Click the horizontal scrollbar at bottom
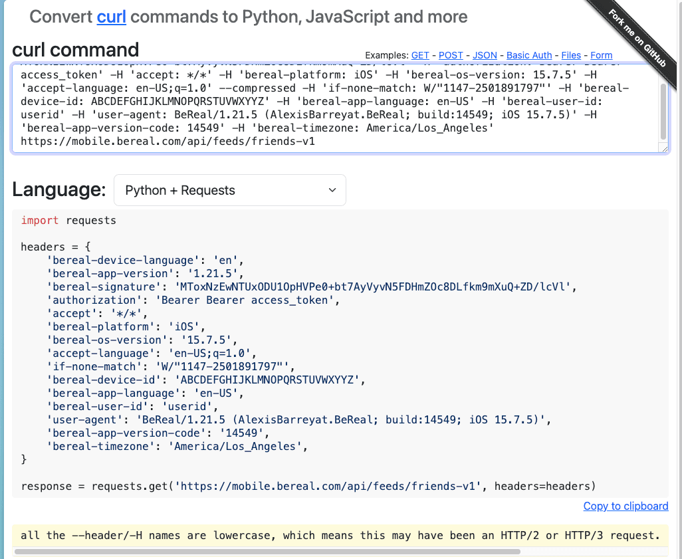 [267, 552]
